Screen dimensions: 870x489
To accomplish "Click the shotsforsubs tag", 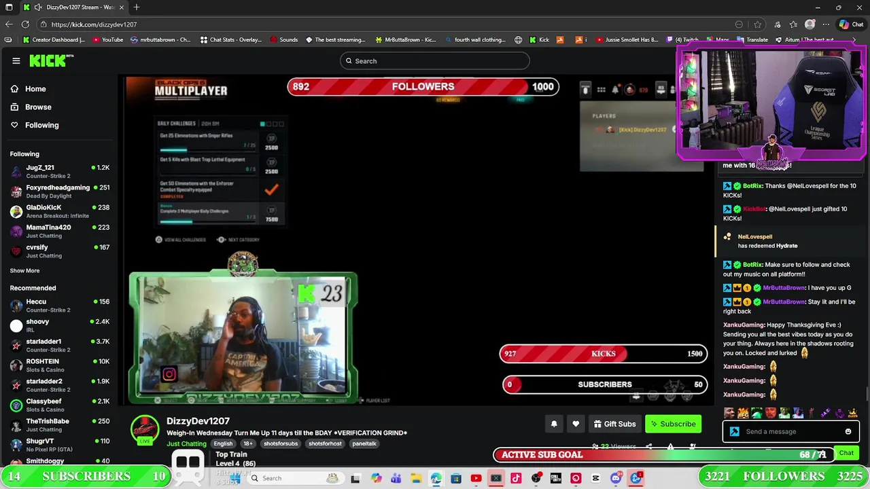I will coord(281,443).
